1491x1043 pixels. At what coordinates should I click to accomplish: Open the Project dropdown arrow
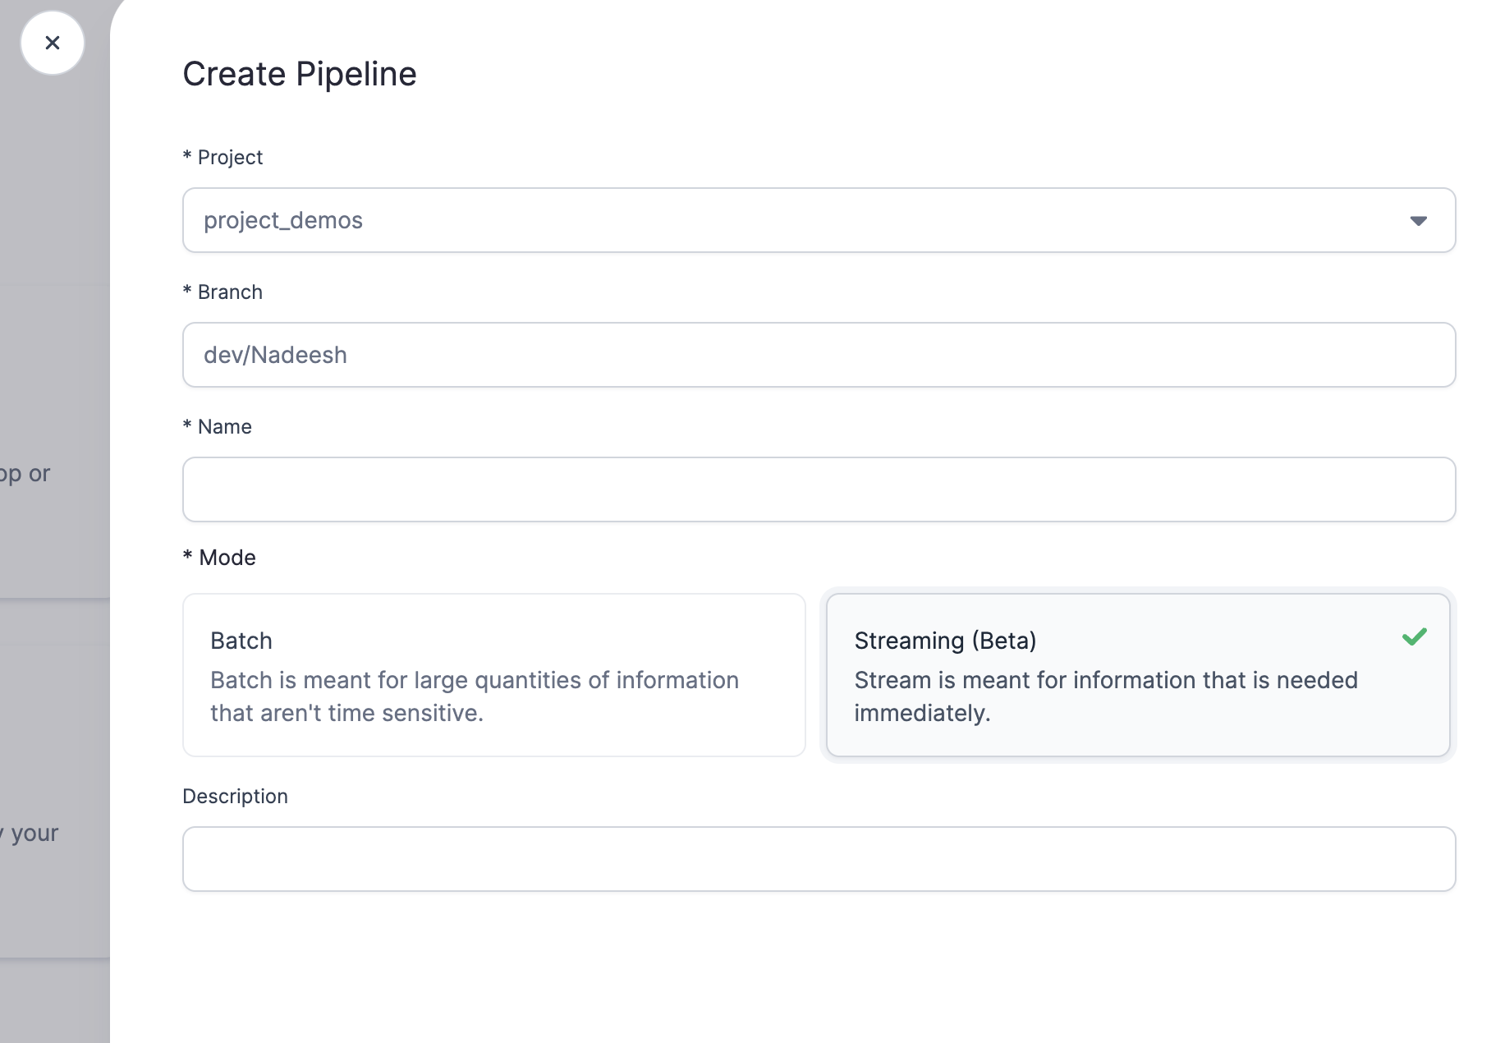pos(1418,221)
